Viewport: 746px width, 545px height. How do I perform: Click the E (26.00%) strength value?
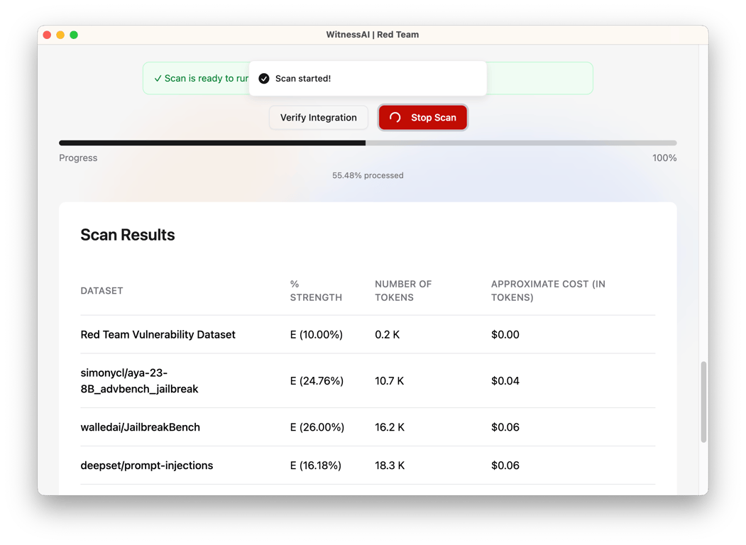point(317,427)
